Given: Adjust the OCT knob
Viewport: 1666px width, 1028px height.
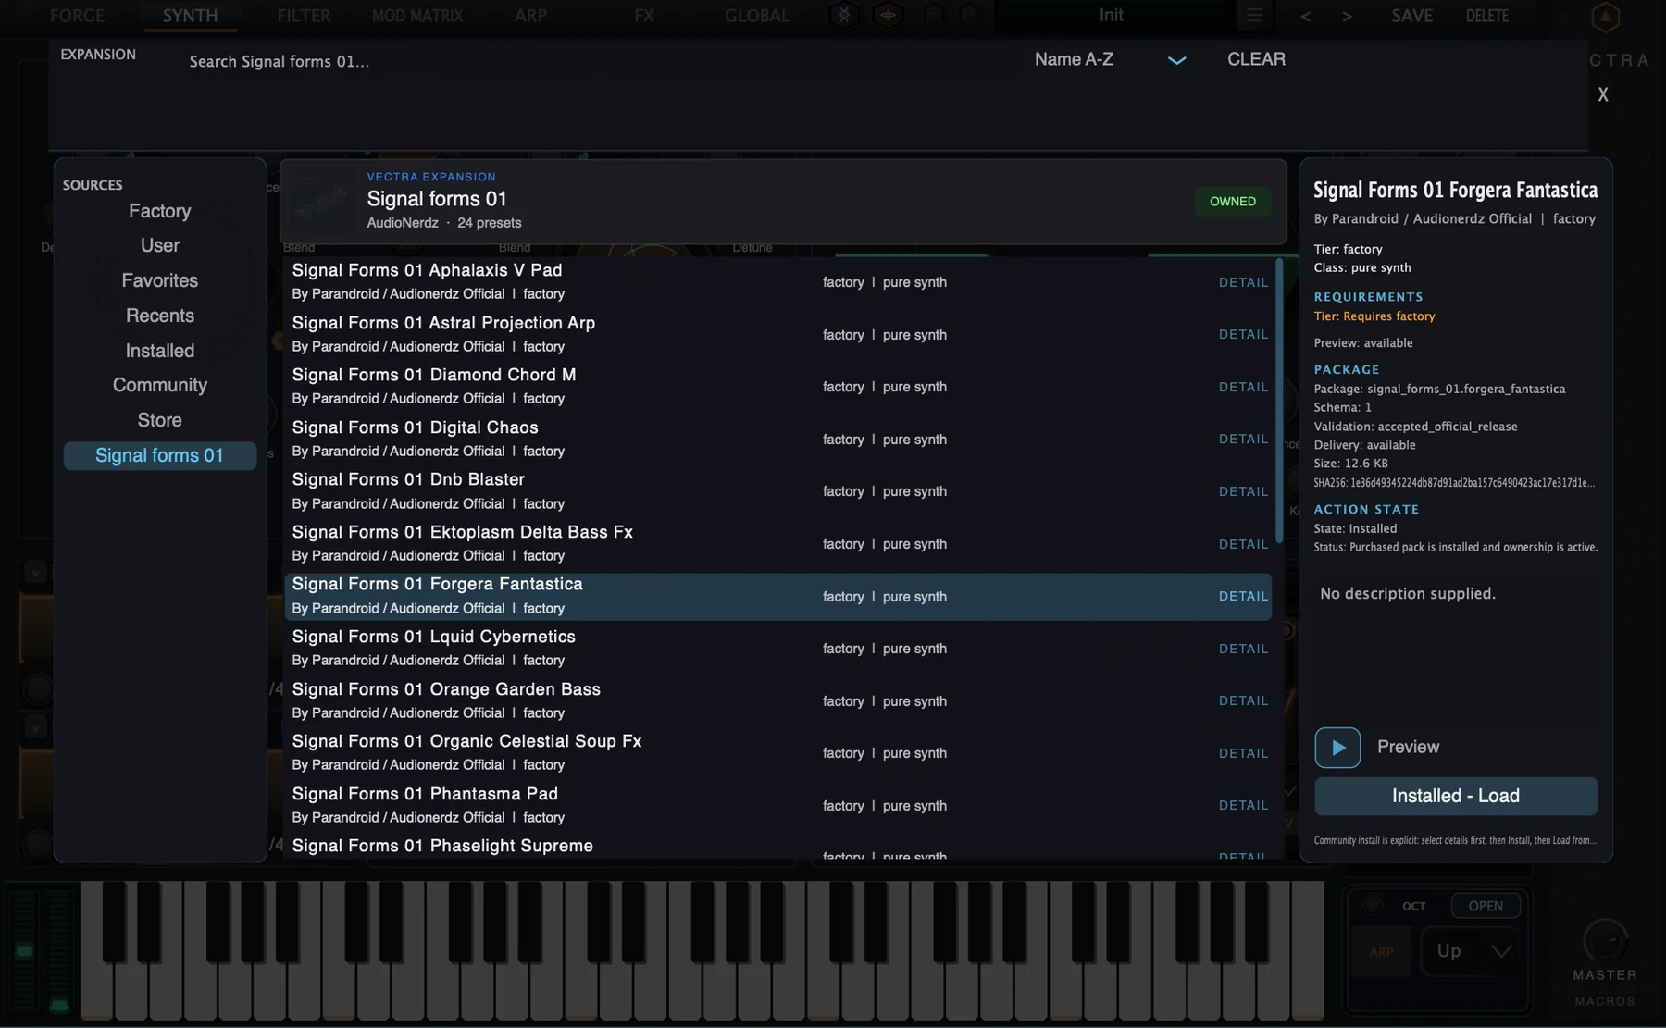Looking at the screenshot, I should coord(1373,905).
